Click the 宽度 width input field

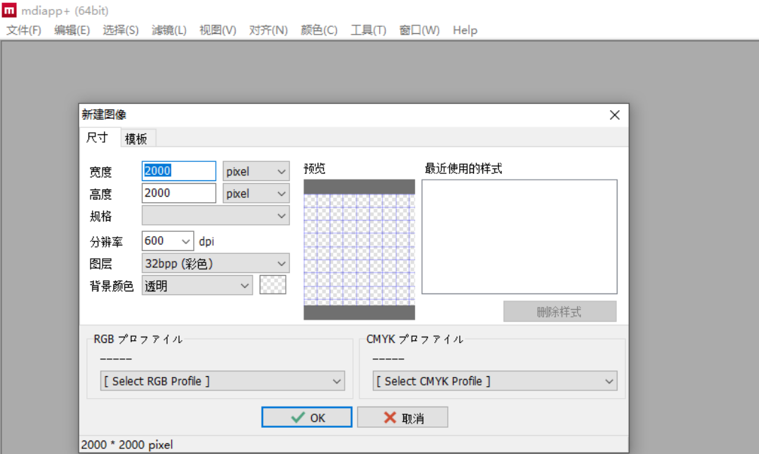[178, 170]
